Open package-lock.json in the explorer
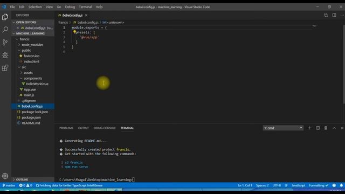This screenshot has height=194, width=345. 34,112
